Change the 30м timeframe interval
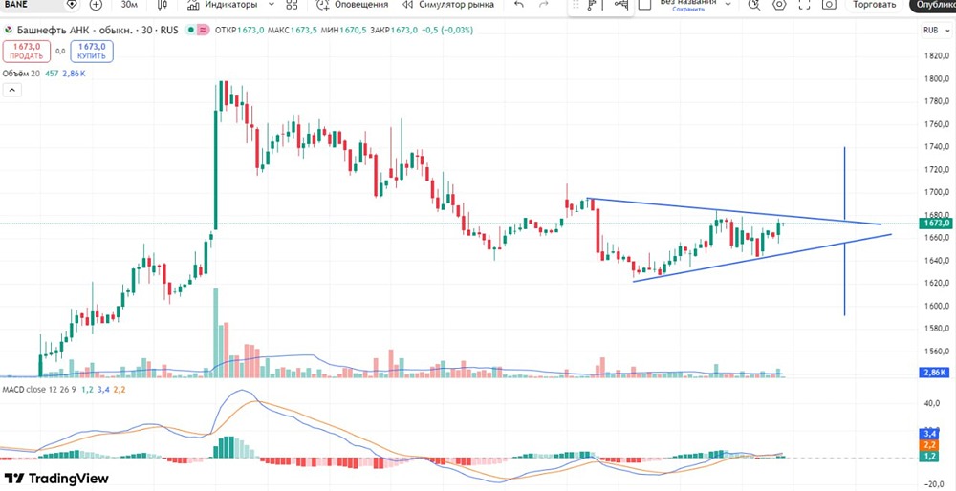The image size is (956, 491). coord(129,4)
